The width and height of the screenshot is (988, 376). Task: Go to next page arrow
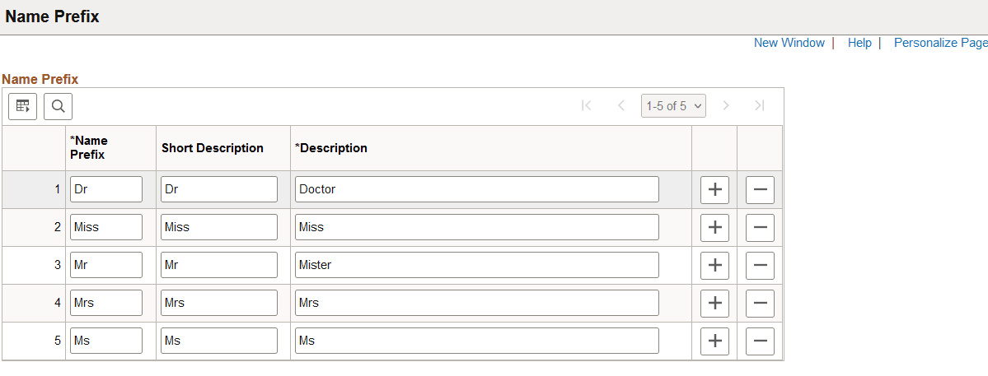point(726,105)
